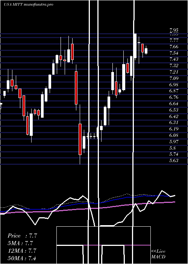Click the 7.43 price axis label
The height and width of the screenshot is (264, 188).
(174, 59)
